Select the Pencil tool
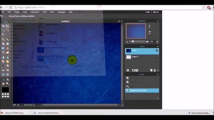The image size is (214, 120). pos(3,39)
